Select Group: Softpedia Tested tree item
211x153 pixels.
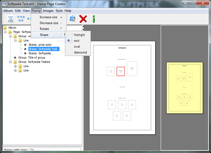(34, 62)
